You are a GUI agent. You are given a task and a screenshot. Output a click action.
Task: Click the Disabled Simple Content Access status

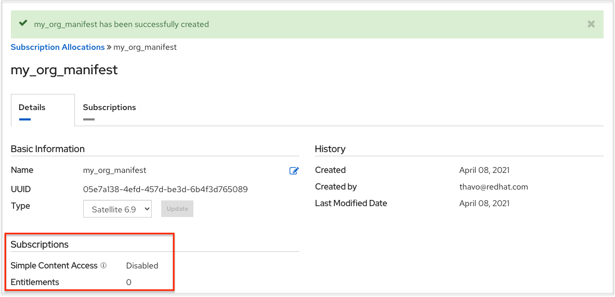click(142, 266)
